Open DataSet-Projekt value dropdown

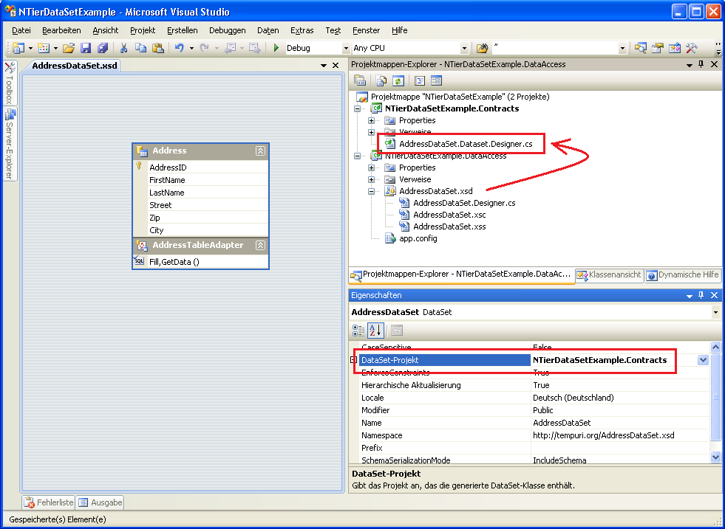pos(703,360)
